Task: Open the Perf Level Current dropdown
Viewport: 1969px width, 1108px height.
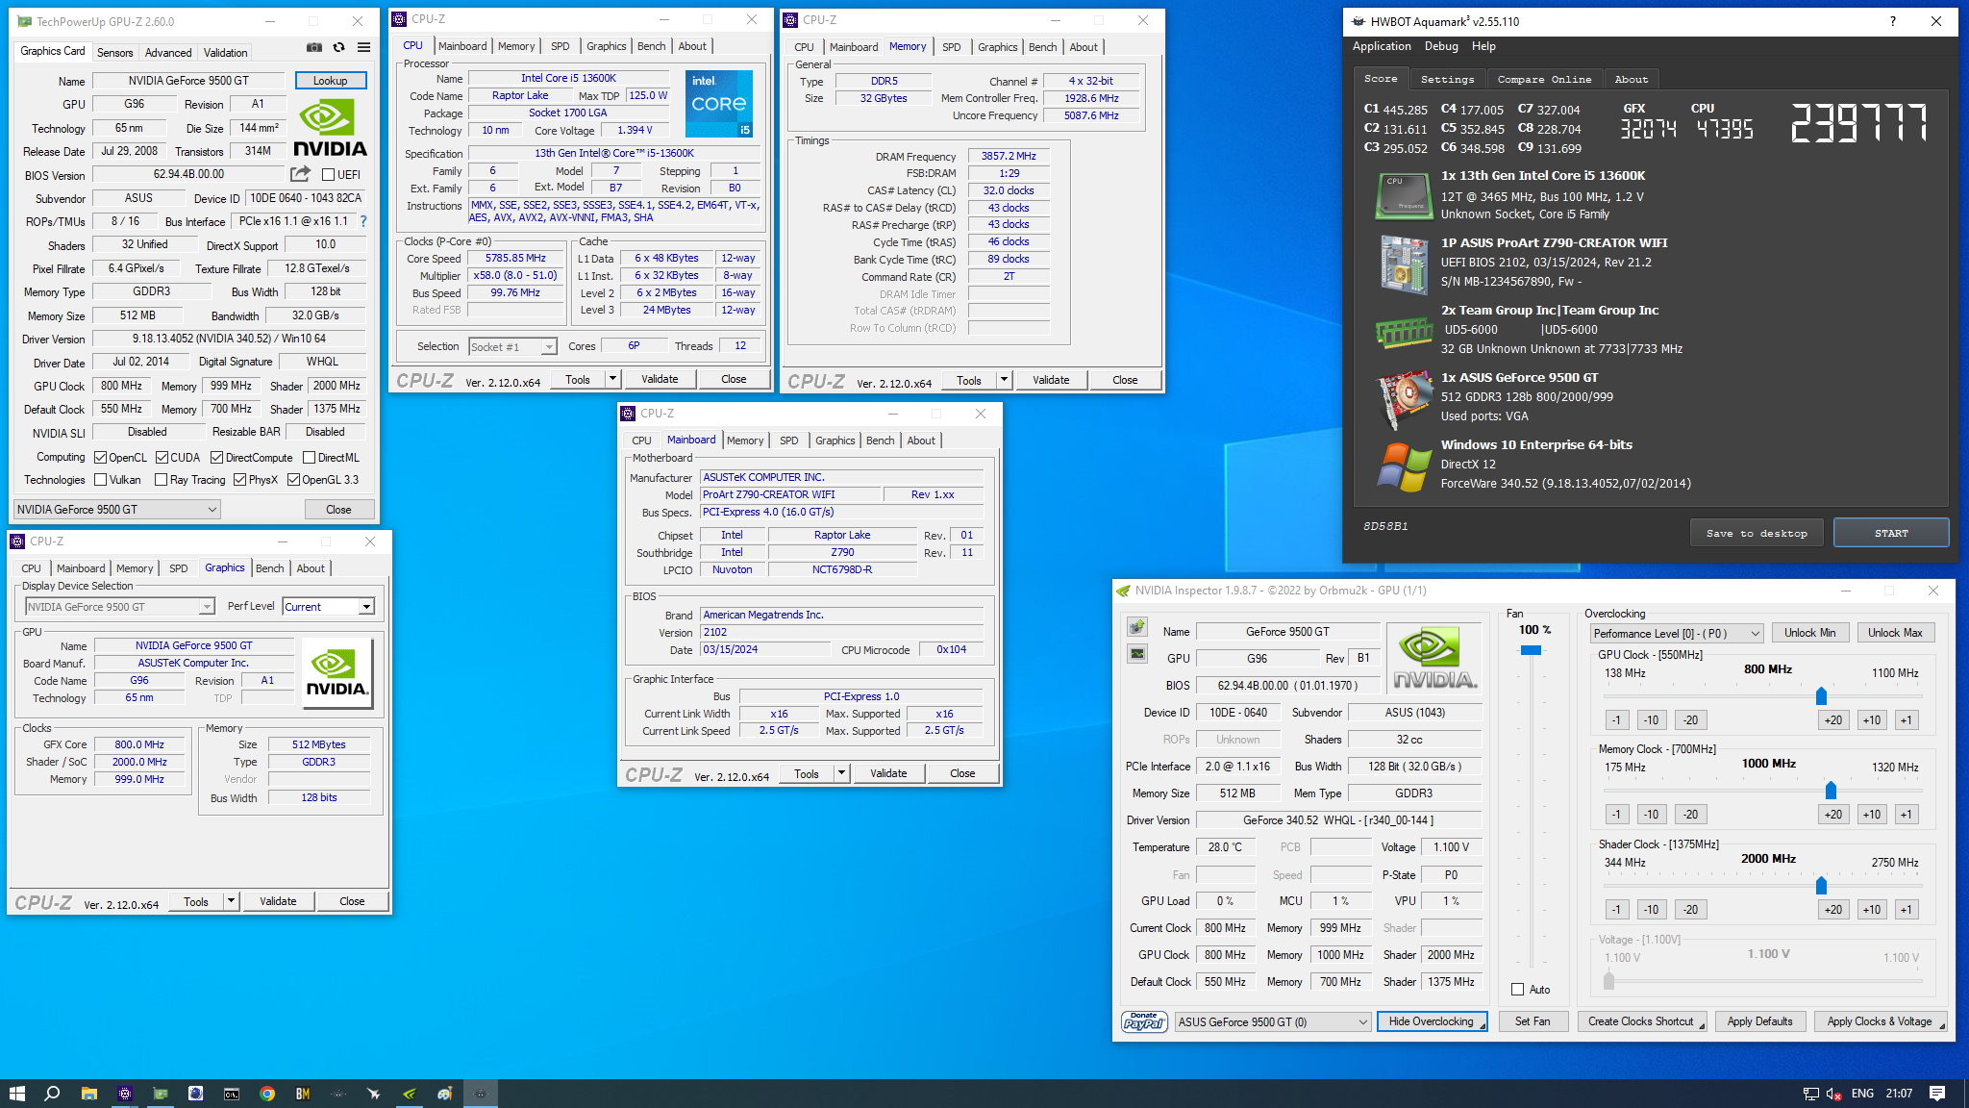Action: (x=328, y=607)
